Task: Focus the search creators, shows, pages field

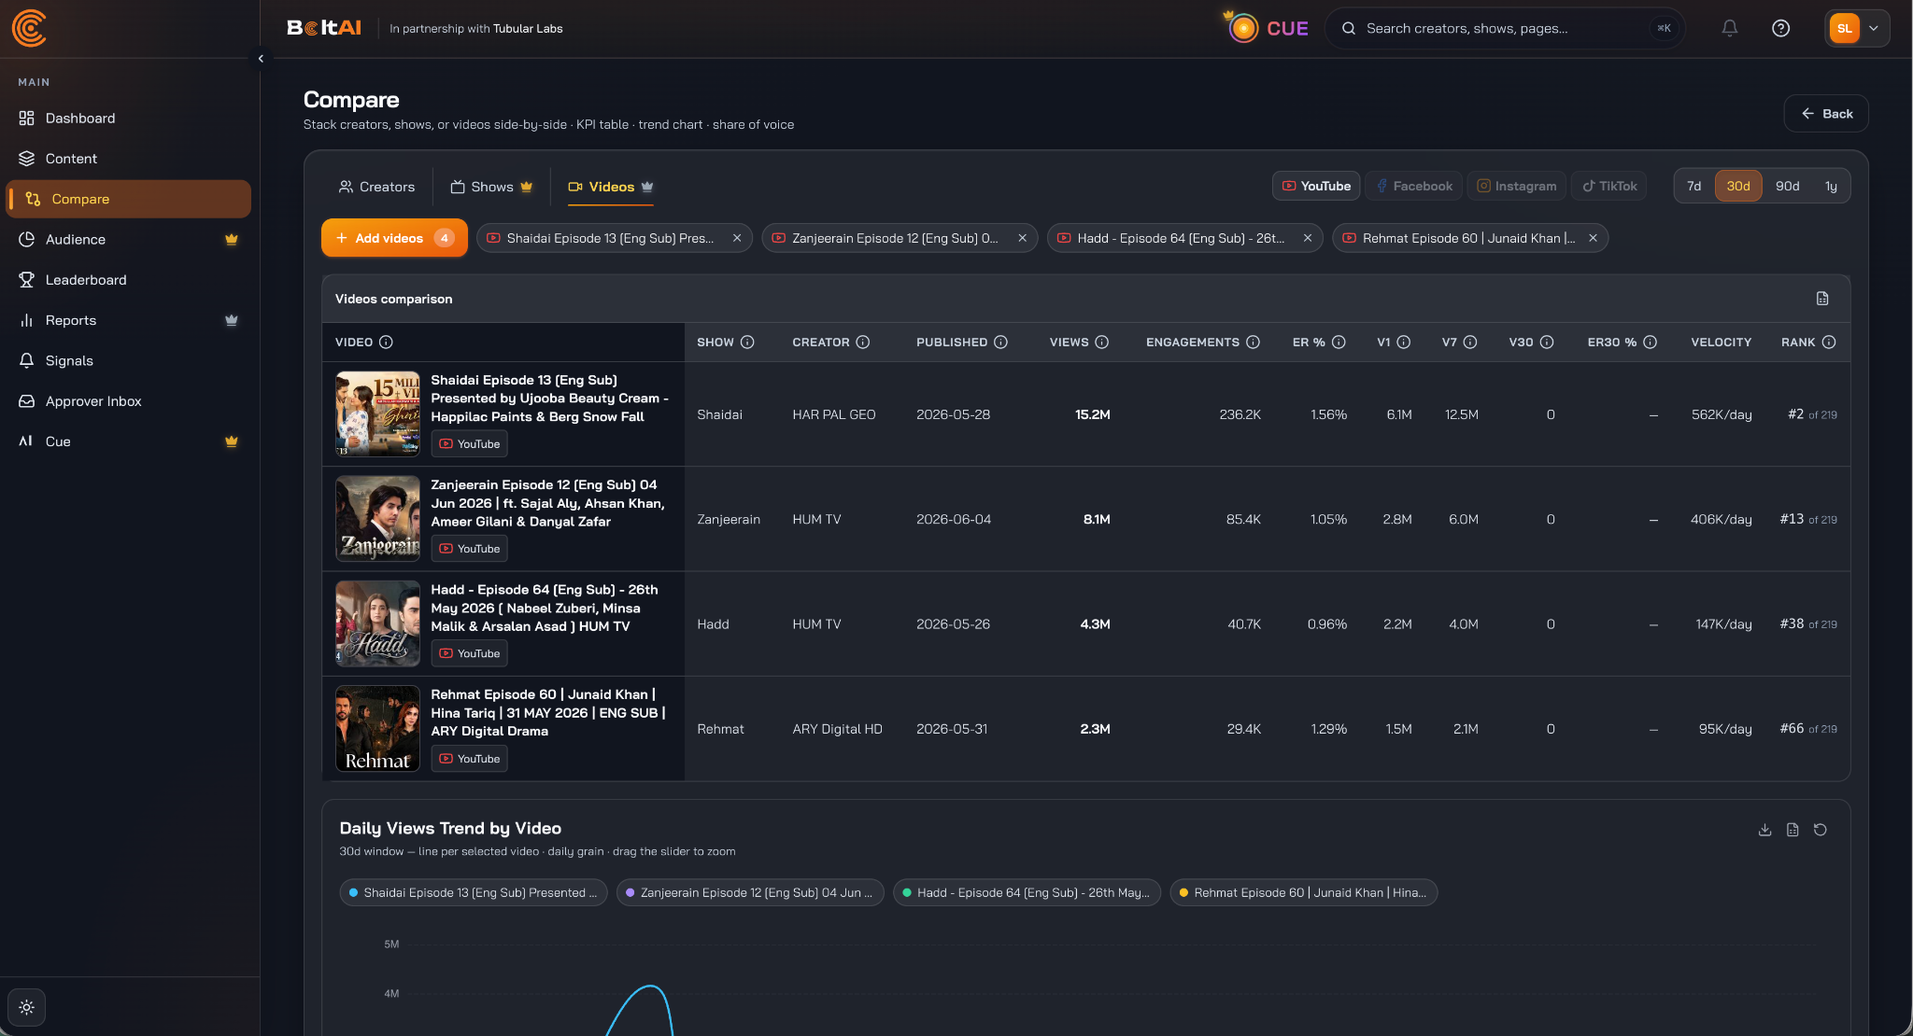Action: [x=1505, y=28]
